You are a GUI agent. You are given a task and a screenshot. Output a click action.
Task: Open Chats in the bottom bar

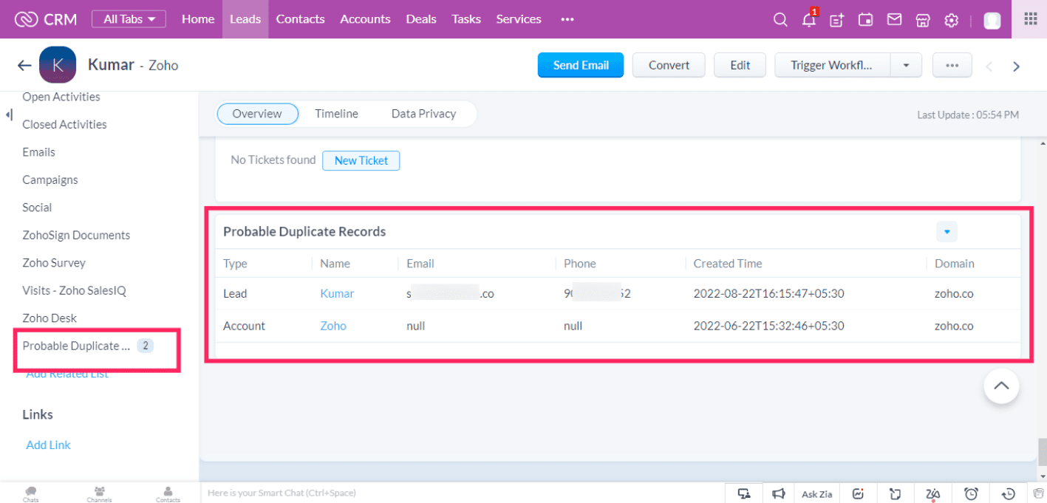click(x=30, y=493)
